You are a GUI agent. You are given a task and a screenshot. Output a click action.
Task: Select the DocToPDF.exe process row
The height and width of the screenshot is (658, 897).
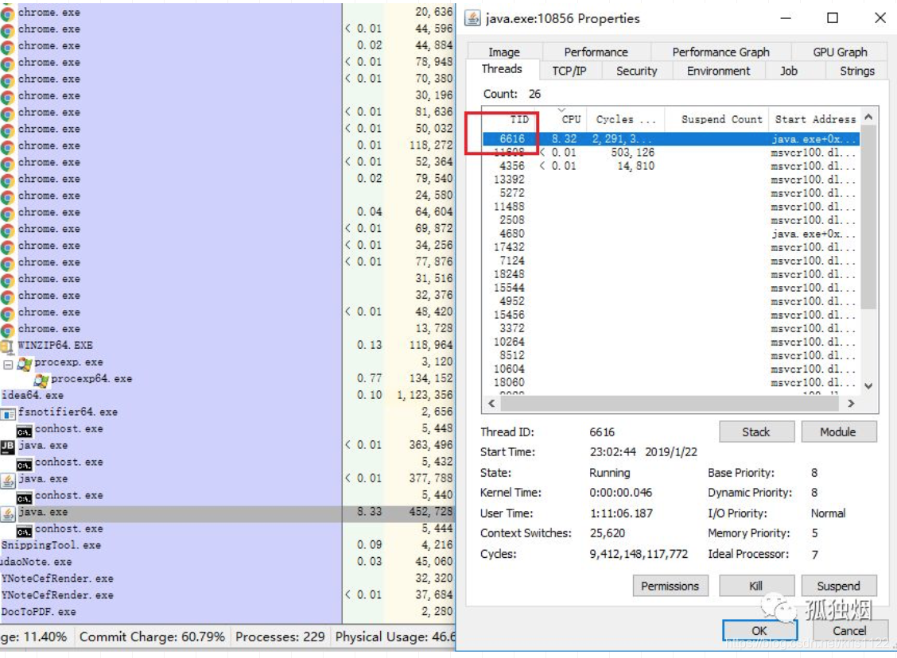(227, 612)
